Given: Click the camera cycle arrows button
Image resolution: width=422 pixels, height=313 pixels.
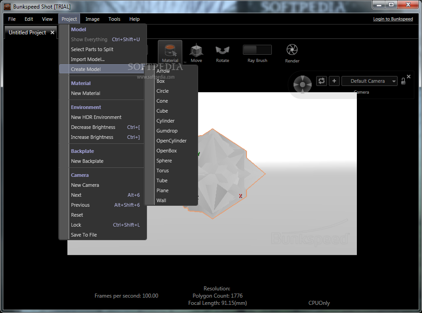Looking at the screenshot, I should pyautogui.click(x=321, y=81).
